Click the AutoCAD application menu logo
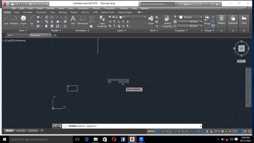Viewport: 254px width, 143px height. (x=5, y=5)
